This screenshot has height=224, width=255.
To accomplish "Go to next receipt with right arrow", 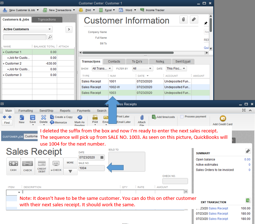I will click(x=10, y=117).
